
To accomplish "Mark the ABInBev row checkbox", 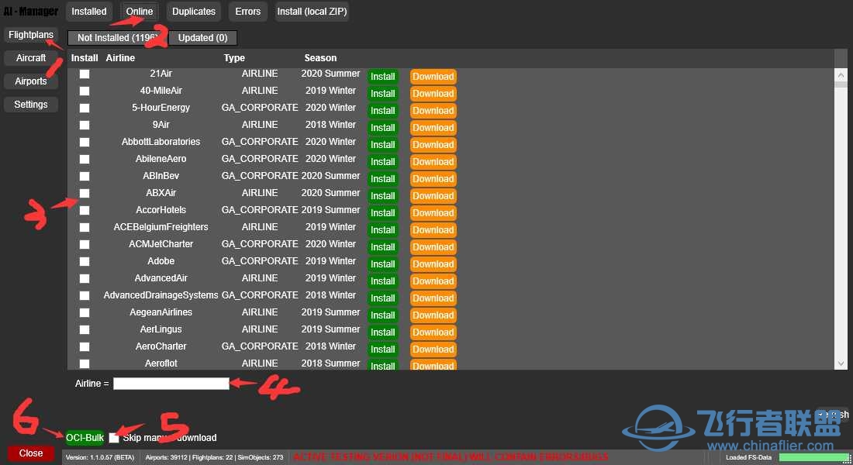I will click(85, 176).
